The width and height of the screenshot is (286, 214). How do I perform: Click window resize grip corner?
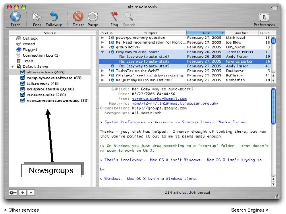click(276, 196)
